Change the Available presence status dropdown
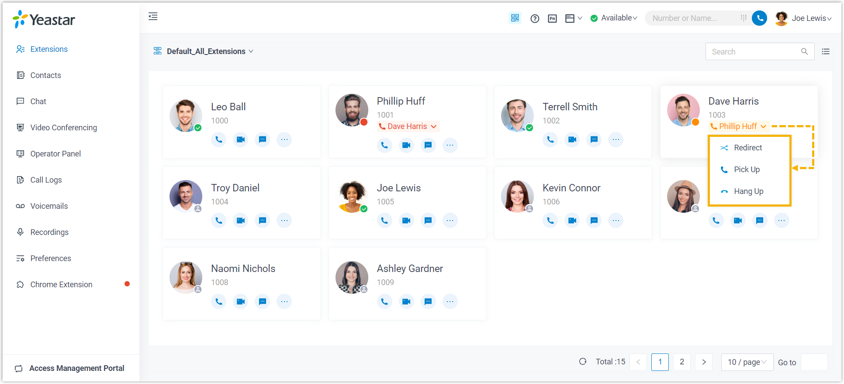The height and width of the screenshot is (384, 844). (x=614, y=18)
